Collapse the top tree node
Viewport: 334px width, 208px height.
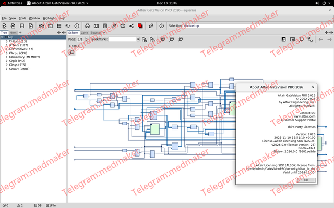click(x=2, y=37)
